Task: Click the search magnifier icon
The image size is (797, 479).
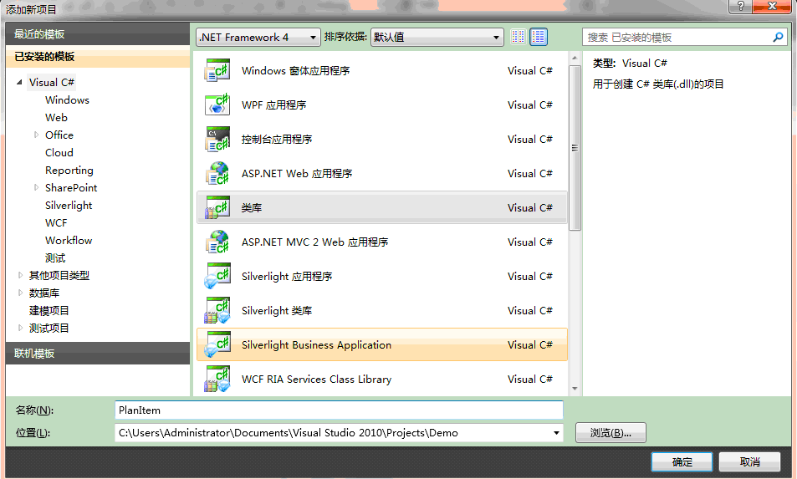Action: (x=778, y=37)
